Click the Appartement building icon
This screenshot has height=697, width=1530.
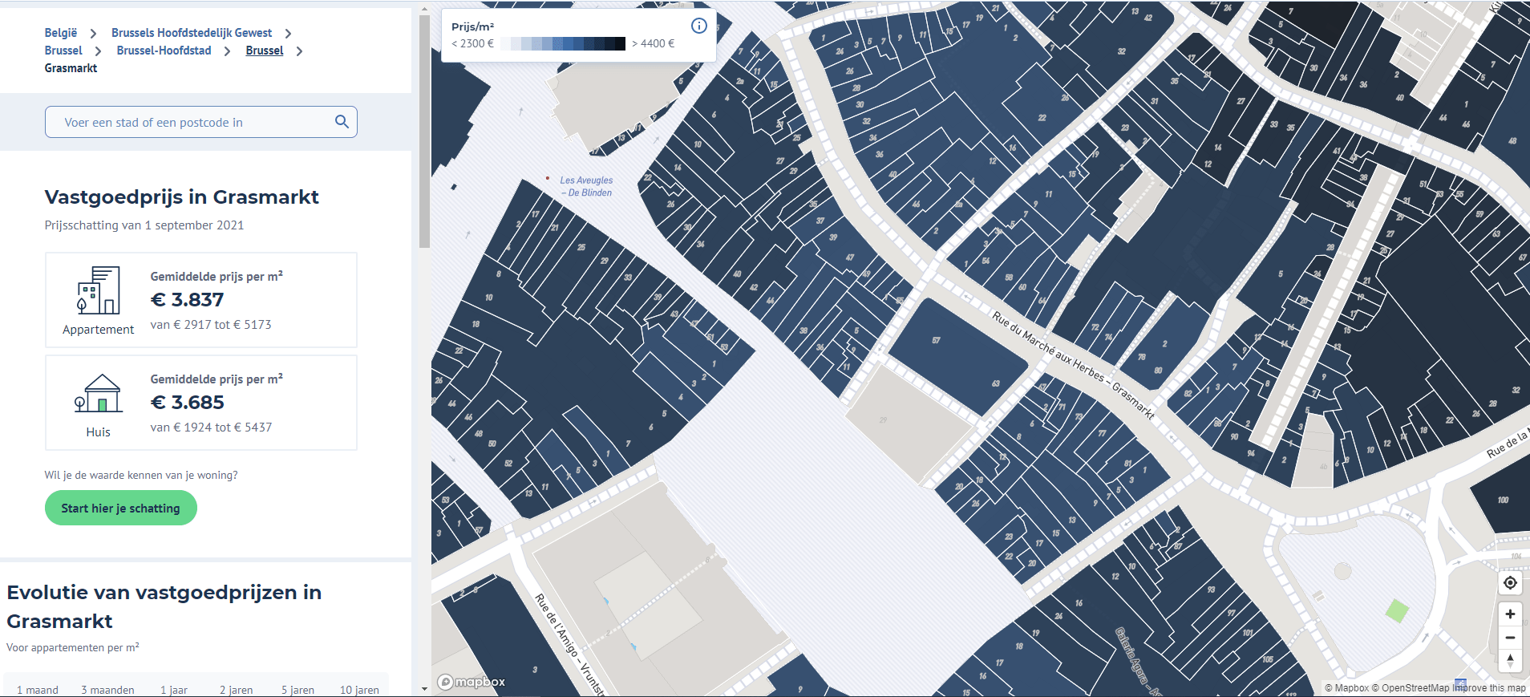(99, 290)
